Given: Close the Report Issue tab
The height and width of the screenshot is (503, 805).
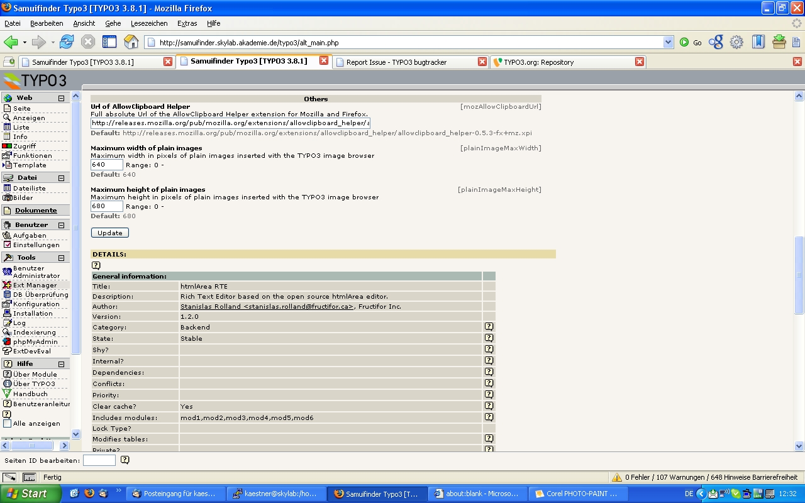Looking at the screenshot, I should coord(482,62).
